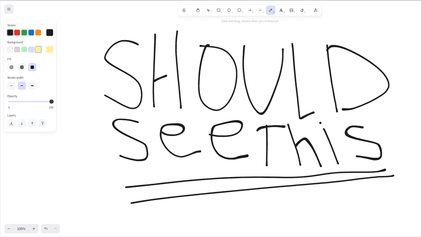
Task: Select the Rectangle tool
Action: click(219, 10)
